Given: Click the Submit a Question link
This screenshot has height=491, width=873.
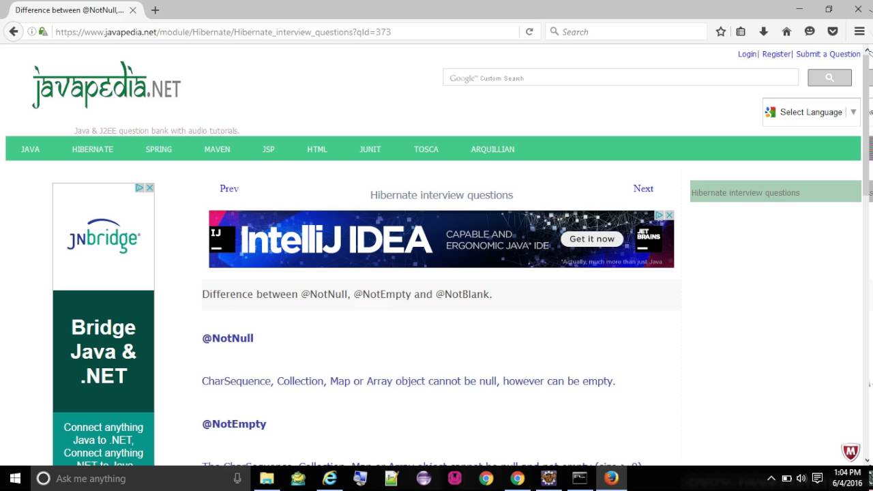Looking at the screenshot, I should coord(828,54).
